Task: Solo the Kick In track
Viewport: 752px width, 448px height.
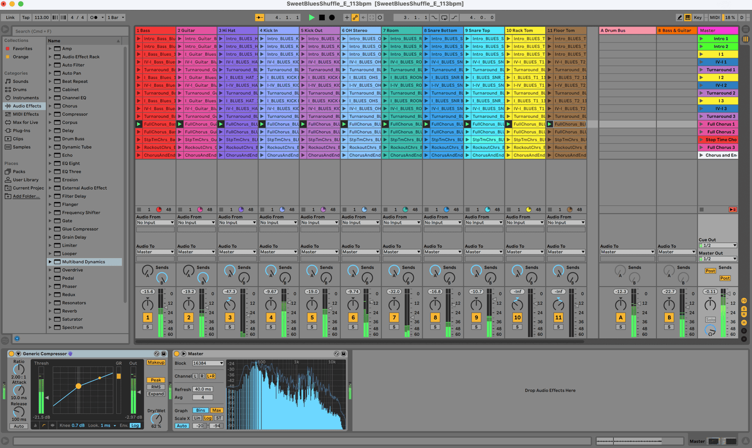Action: click(x=271, y=327)
